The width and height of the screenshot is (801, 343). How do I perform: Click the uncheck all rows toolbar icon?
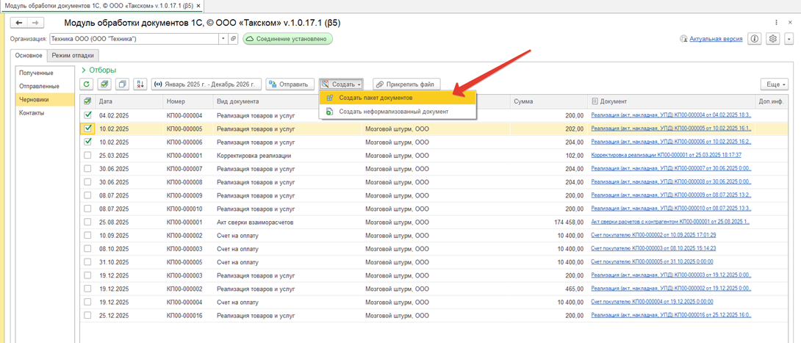(122, 84)
